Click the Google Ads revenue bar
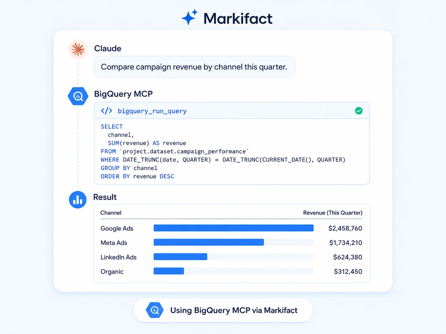 [233, 228]
